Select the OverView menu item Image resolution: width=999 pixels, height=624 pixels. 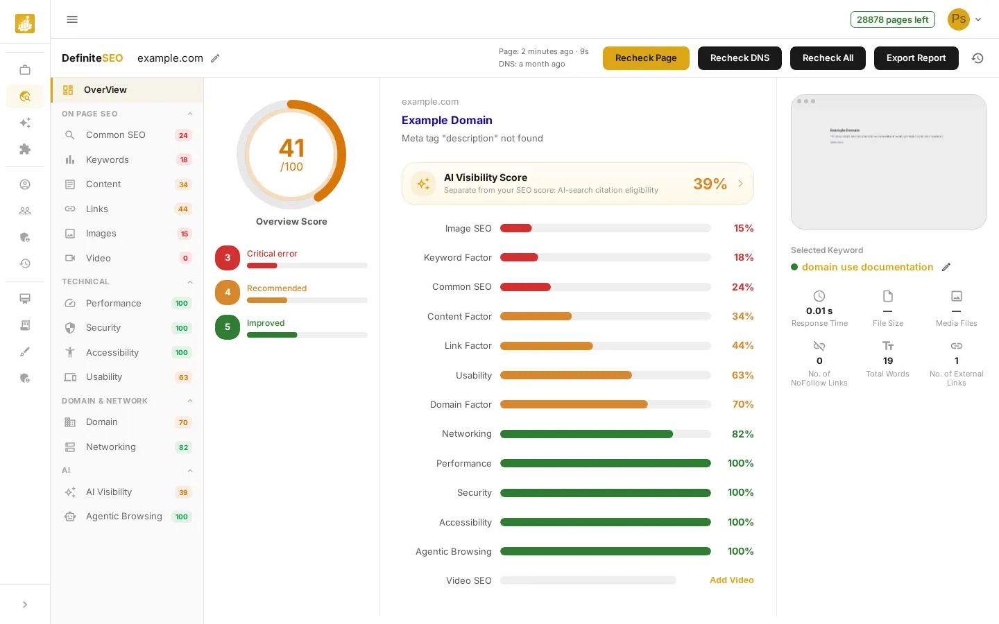pos(127,90)
